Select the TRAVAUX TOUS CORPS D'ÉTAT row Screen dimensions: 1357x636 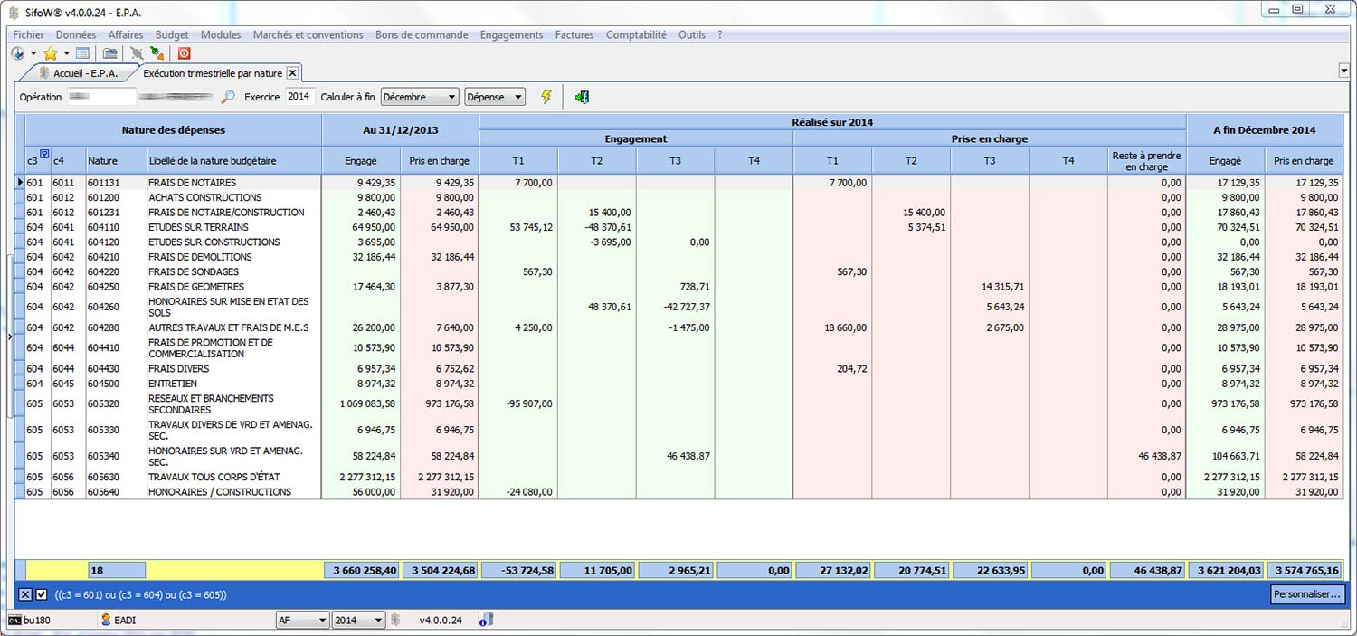pyautogui.click(x=678, y=477)
